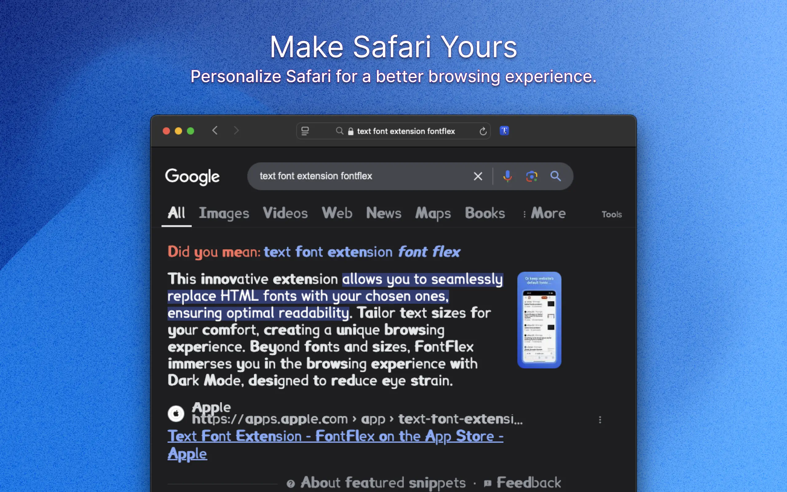Viewport: 787px width, 492px height.
Task: Click the About featured snippets link
Action: coord(383,482)
